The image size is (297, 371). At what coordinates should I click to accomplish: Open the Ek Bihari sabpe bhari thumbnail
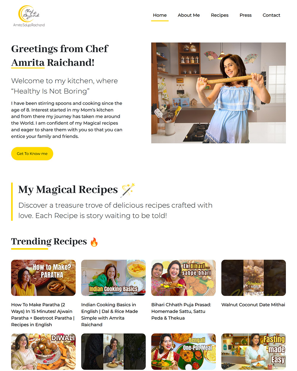click(184, 278)
